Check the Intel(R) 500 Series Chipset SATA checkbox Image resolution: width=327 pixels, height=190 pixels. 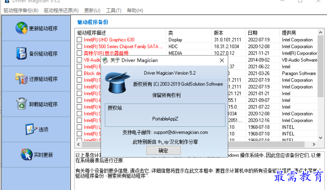tap(79, 46)
